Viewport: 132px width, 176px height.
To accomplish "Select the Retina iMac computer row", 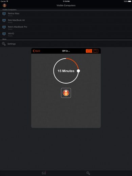I will [66, 14].
